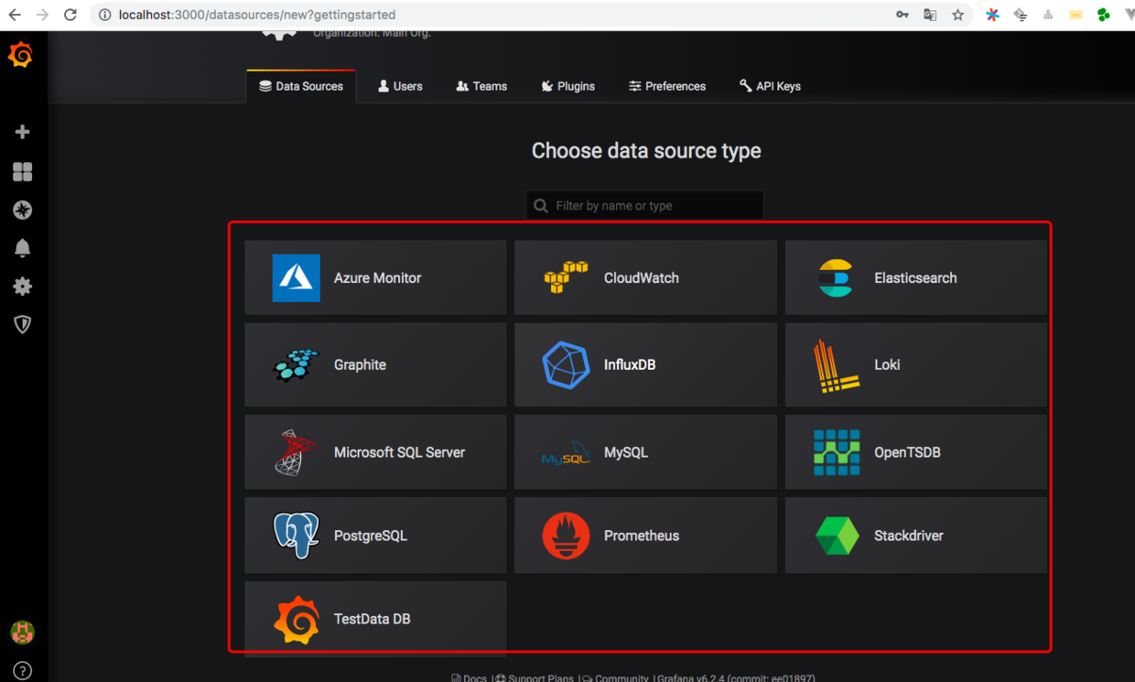The height and width of the screenshot is (682, 1135).
Task: Focus the Filter by name or type field
Action: [x=644, y=206]
